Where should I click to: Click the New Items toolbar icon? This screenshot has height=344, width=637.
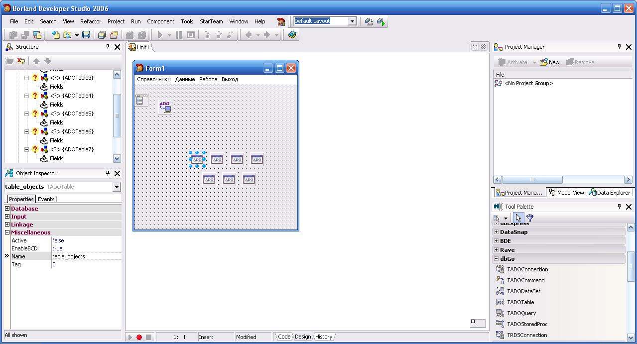[x=56, y=35]
